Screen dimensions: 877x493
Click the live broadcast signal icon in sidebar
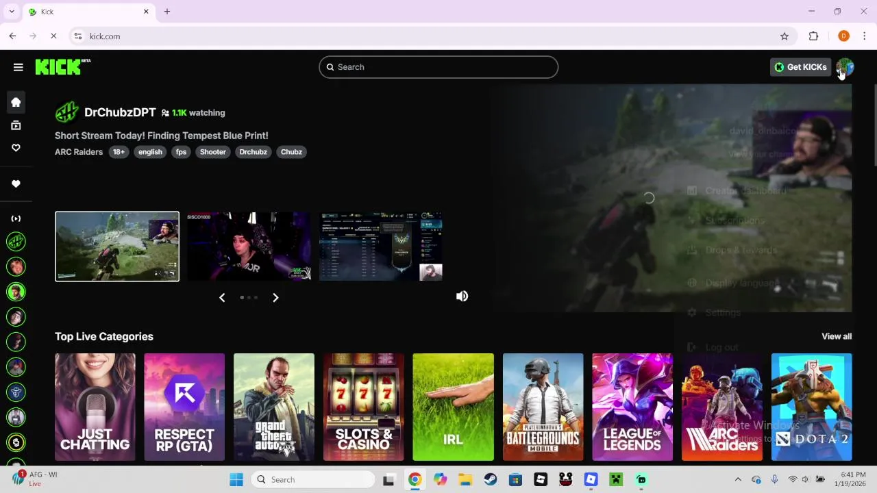(x=16, y=218)
